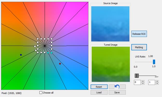Click the Tuned Image preview
162x97 pixels.
pyautogui.click(x=111, y=64)
